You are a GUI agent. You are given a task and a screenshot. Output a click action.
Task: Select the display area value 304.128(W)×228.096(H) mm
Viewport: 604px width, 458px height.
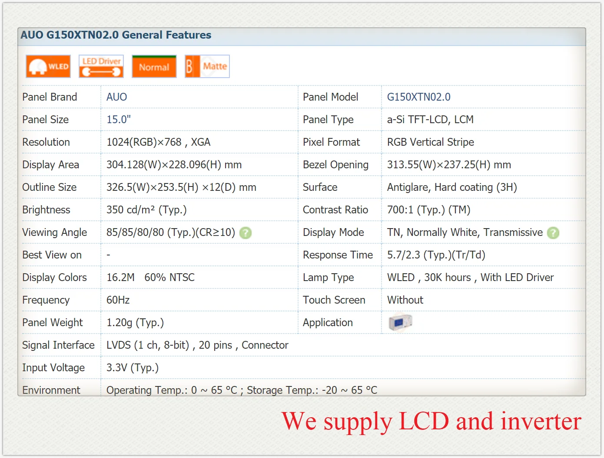pos(174,165)
